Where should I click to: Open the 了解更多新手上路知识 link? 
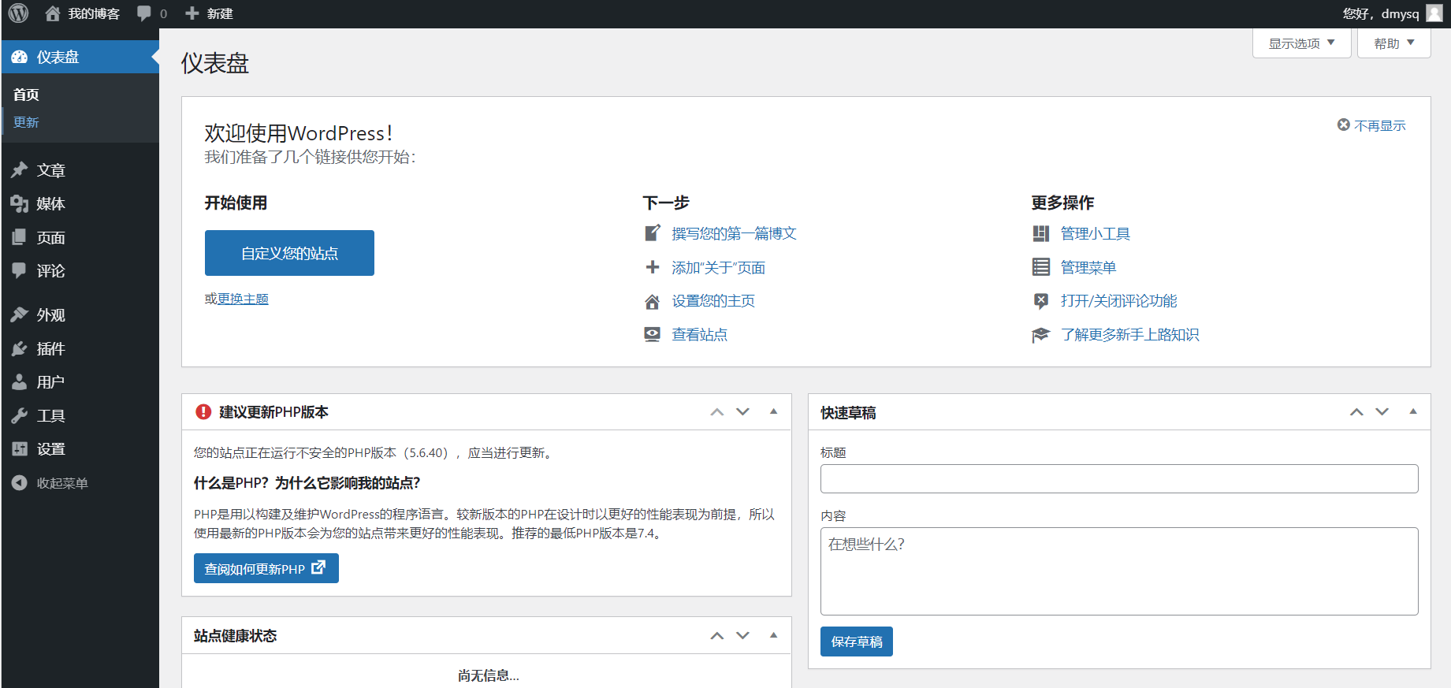point(1130,335)
